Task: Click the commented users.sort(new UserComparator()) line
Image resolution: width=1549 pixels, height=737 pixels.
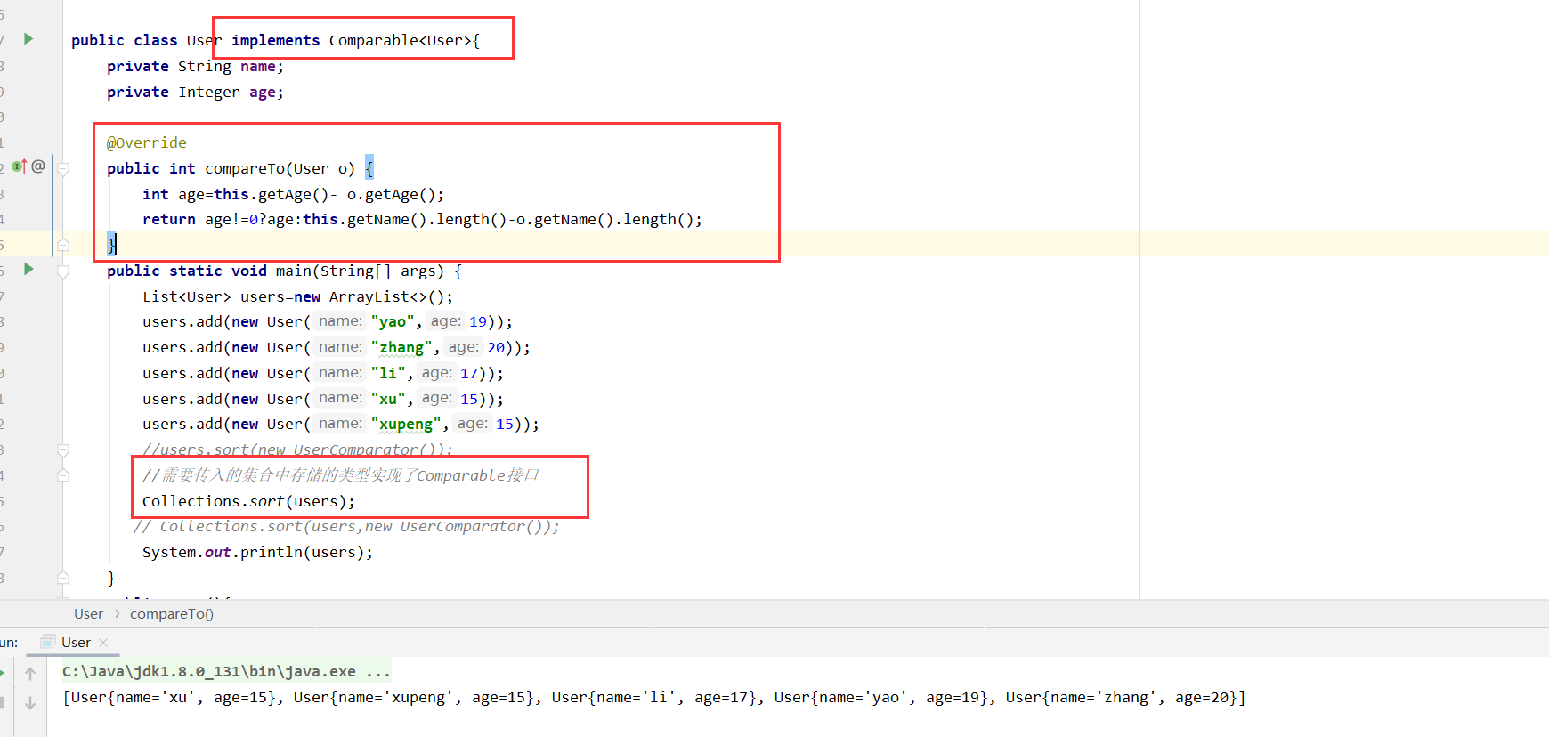Action: 297,449
